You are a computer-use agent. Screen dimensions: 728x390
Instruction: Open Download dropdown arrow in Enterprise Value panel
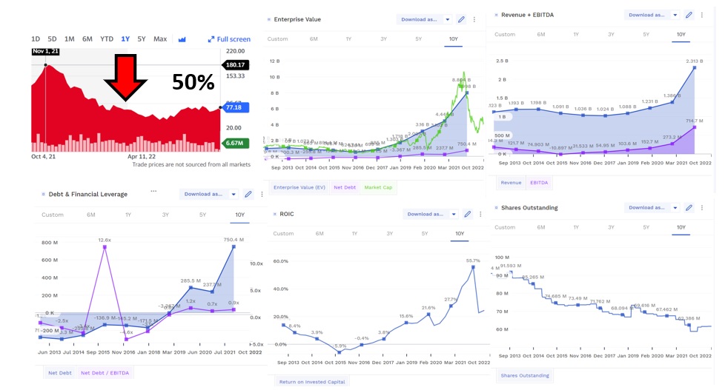(448, 19)
